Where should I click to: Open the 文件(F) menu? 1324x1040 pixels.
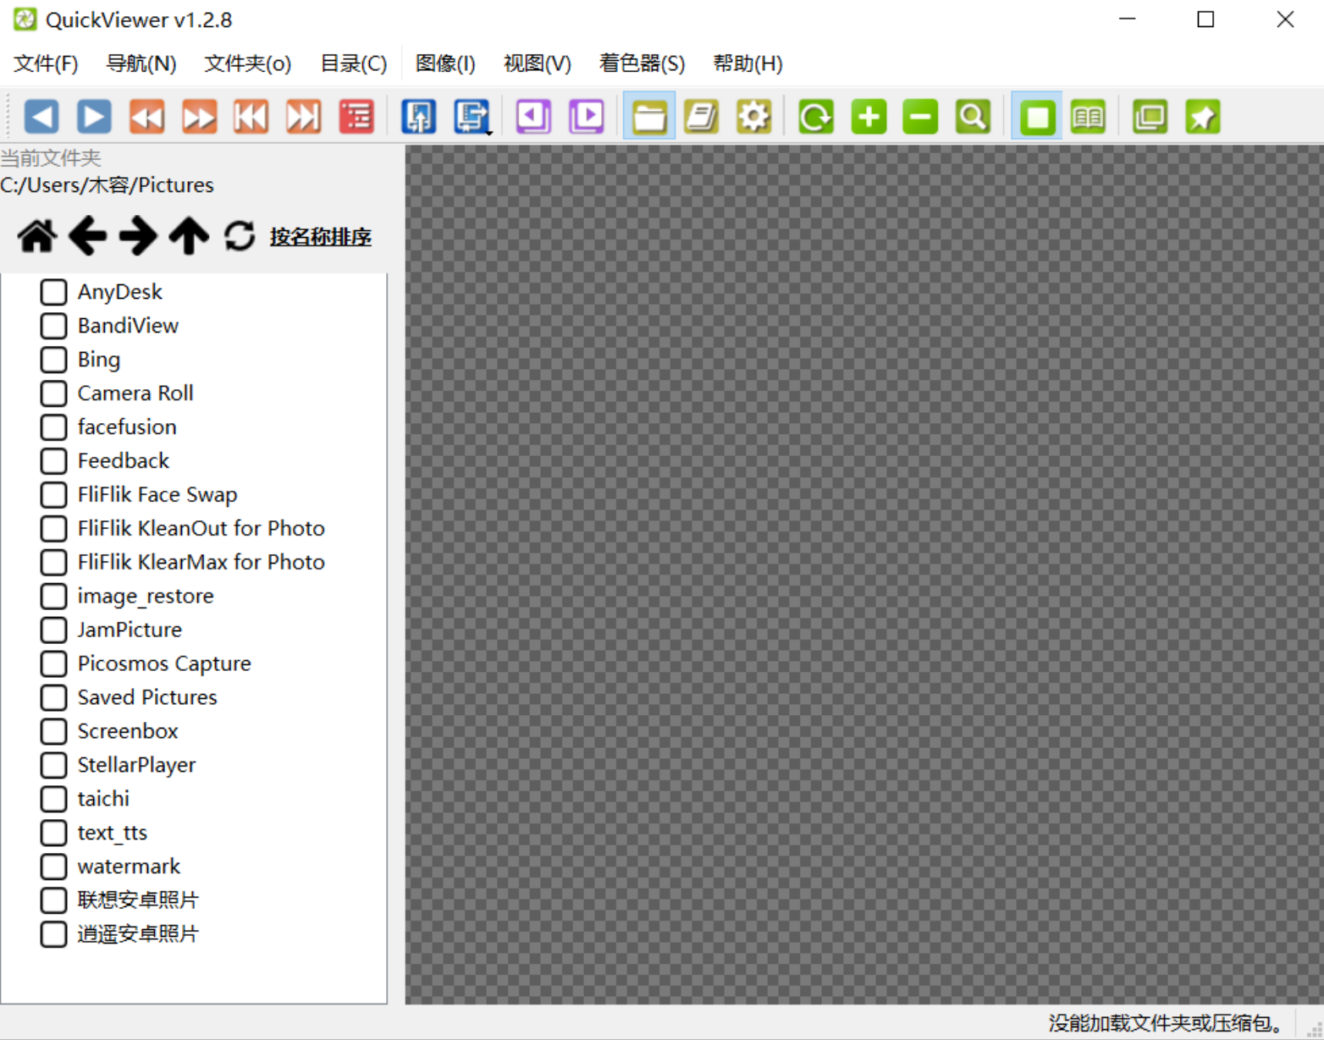pos(46,63)
